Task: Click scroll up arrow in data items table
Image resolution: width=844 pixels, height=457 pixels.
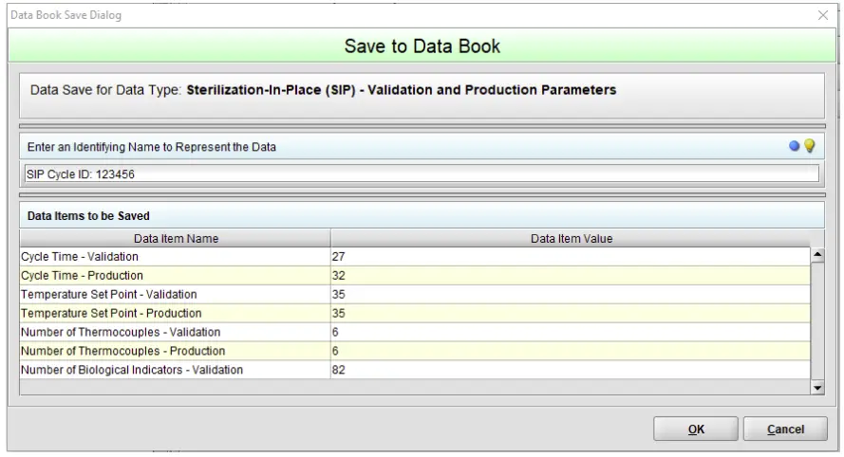Action: coord(817,255)
